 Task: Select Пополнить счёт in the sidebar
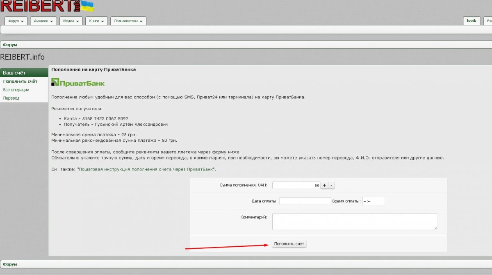point(20,81)
